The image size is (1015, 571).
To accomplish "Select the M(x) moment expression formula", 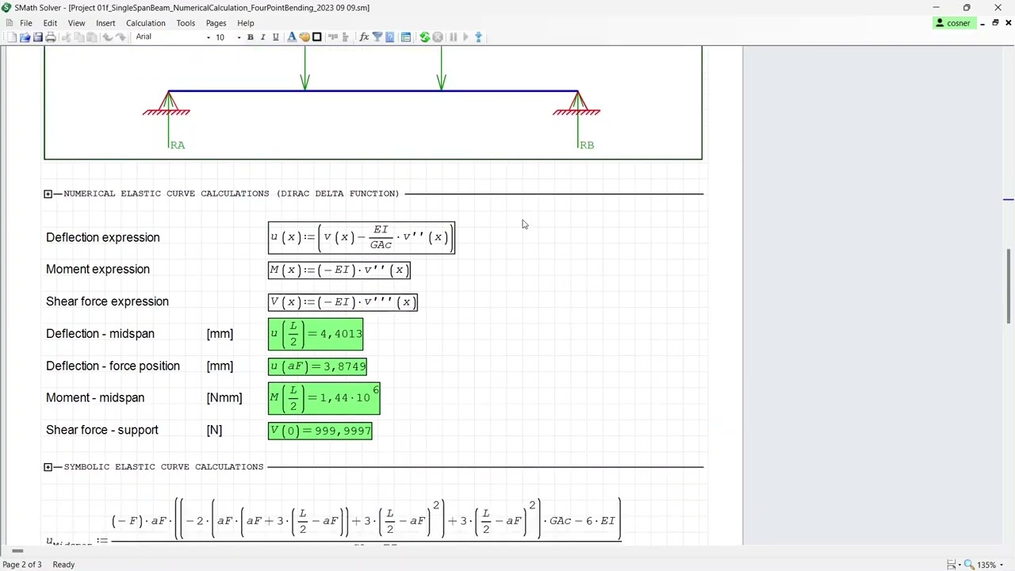I will coord(339,270).
